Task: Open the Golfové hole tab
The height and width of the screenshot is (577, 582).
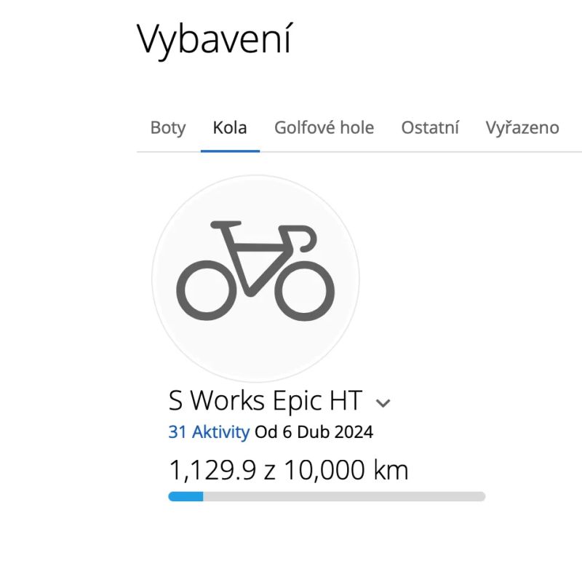Action: coord(324,128)
